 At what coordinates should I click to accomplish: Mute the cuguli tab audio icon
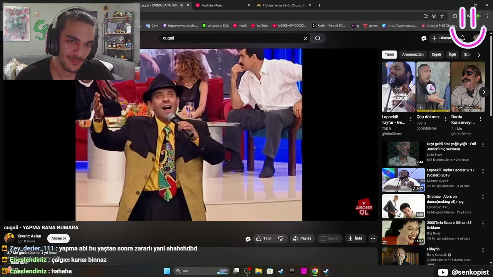click(x=181, y=5)
